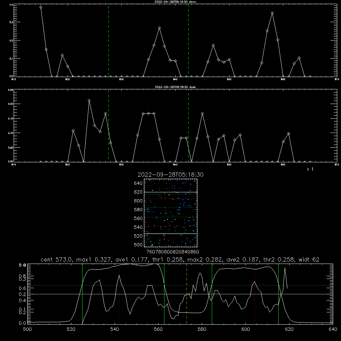This screenshot has height=341, width=341.
Task: Click the right green dashed line in dusk plot
Action: coord(188,126)
